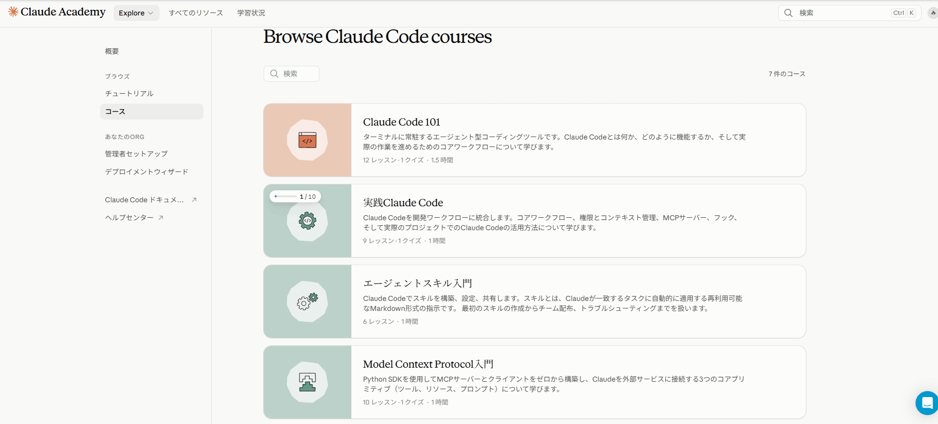Click the Ctrl K shortcut hint
The image size is (938, 424).
904,13
